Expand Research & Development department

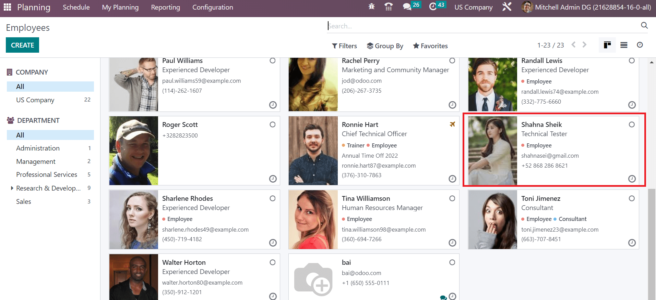[x=12, y=188]
